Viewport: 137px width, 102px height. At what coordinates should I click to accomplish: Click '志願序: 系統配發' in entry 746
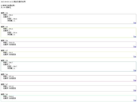point(10,78)
